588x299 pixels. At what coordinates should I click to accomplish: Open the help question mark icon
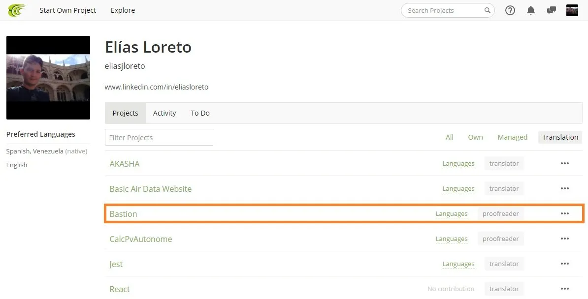pyautogui.click(x=510, y=10)
